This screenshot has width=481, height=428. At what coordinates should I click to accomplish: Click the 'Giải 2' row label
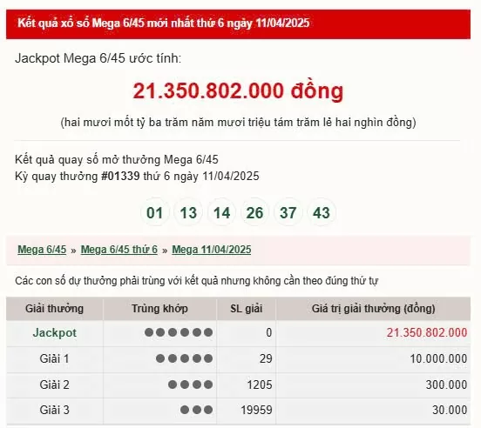(54, 385)
